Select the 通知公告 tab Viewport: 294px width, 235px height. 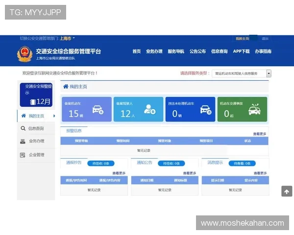tap(145, 163)
